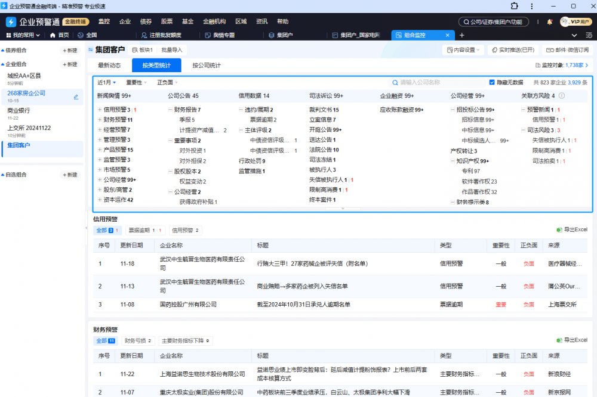Add a new tab with plus icon
This screenshot has height=397, width=597.
(x=462, y=35)
